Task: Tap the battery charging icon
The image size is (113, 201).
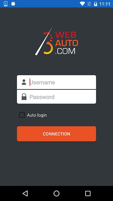Action: coord(95,4)
